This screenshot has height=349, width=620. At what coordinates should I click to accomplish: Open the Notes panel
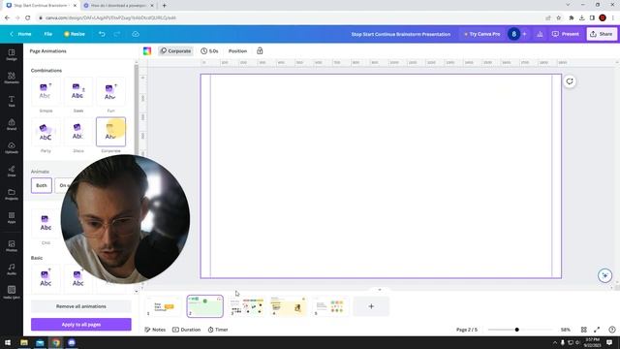click(155, 330)
